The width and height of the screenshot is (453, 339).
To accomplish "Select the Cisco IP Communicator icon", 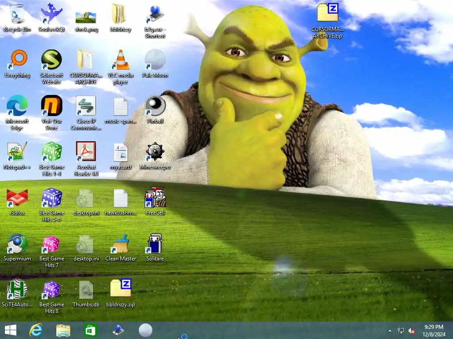I will pyautogui.click(x=86, y=113).
